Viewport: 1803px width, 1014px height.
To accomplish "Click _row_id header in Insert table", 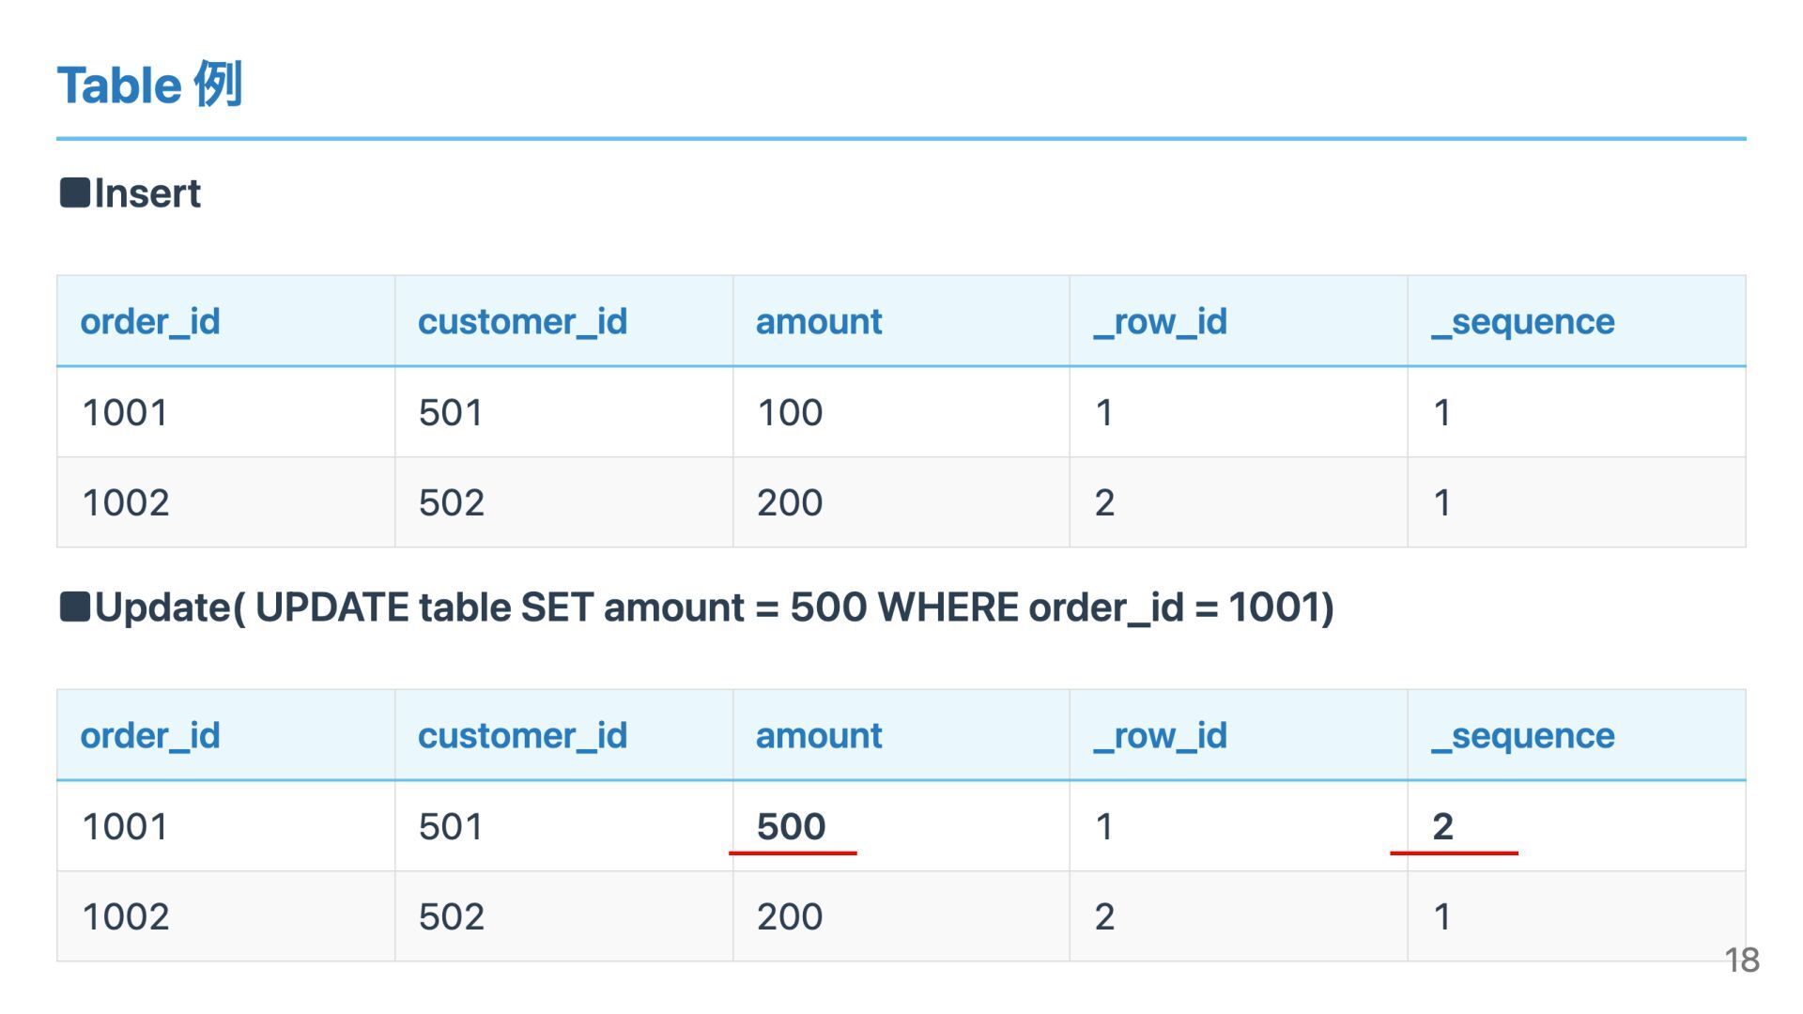I will tap(1160, 321).
